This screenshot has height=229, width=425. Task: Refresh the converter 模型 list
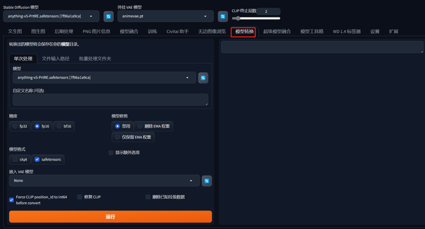pos(203,78)
